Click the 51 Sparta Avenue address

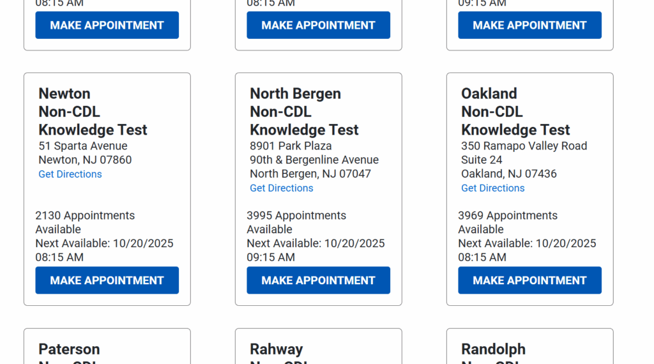point(83,146)
